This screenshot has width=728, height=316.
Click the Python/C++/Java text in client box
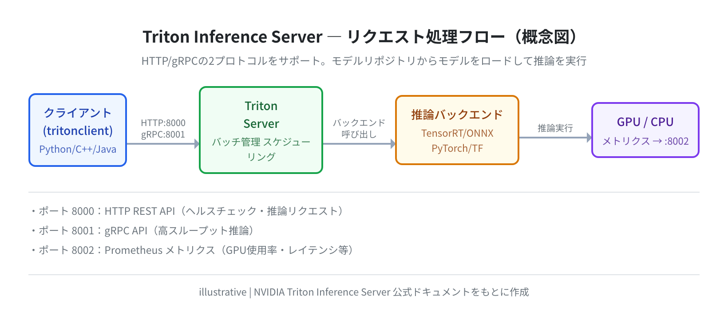click(x=78, y=149)
